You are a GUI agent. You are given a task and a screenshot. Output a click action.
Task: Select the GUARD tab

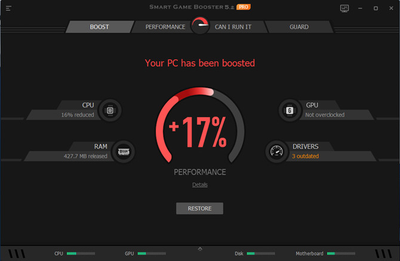[x=299, y=27]
